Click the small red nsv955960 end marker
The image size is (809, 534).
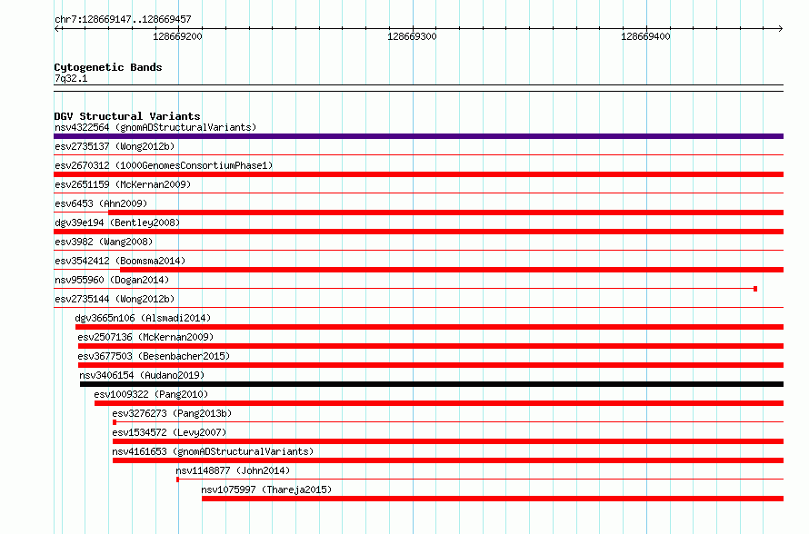click(755, 289)
